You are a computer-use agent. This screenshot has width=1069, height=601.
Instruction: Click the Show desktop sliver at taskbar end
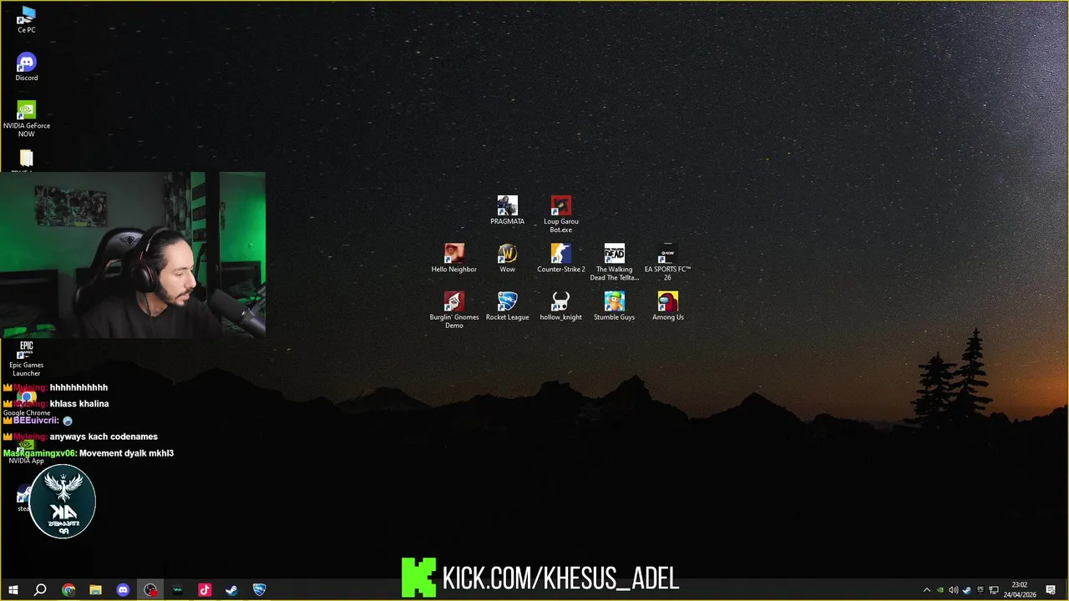pos(1066,590)
